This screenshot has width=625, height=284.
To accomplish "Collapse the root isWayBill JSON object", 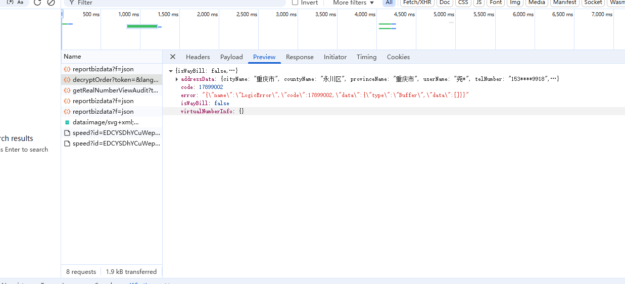I will coord(171,71).
